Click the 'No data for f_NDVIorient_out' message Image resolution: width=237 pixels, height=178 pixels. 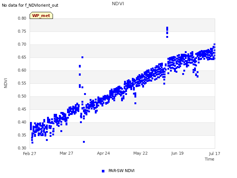pyautogui.click(x=30, y=5)
